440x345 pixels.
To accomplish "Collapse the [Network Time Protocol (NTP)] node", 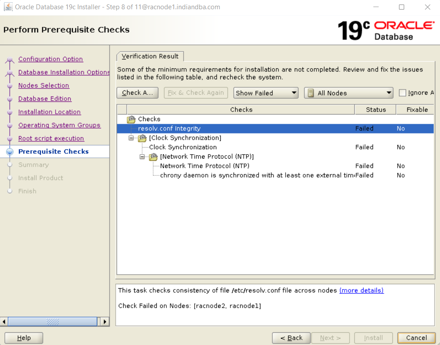I will (x=142, y=157).
